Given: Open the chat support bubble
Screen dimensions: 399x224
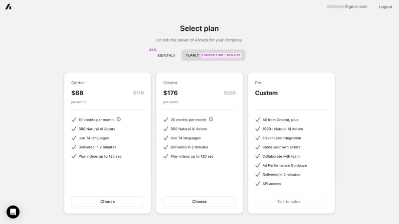Looking at the screenshot, I should [x=13, y=212].
